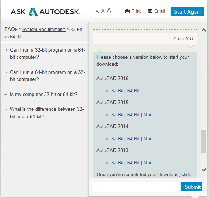Click the 'AutoCAD' user reply bubble
Viewport: 209px width, 198px height.
click(x=145, y=39)
